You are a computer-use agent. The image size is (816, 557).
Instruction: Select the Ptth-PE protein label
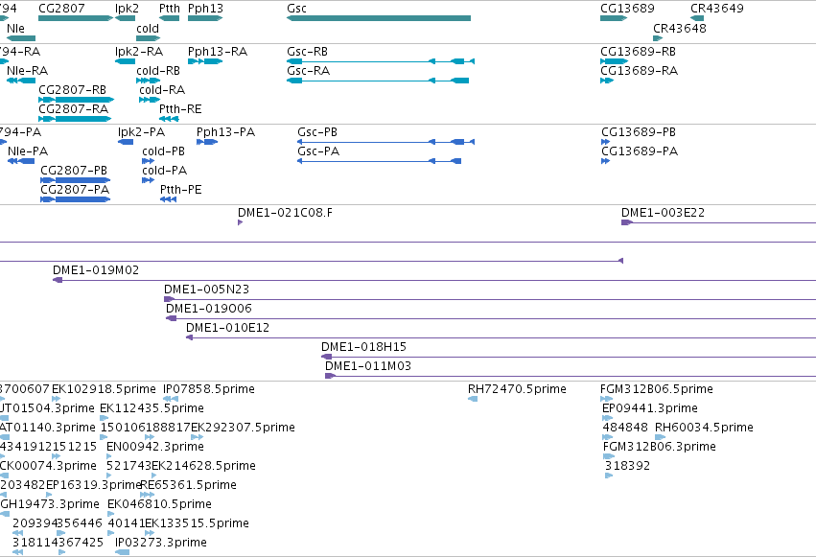pos(180,190)
